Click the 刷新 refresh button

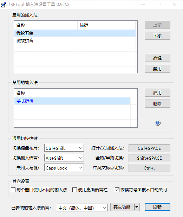pyautogui.click(x=157, y=207)
